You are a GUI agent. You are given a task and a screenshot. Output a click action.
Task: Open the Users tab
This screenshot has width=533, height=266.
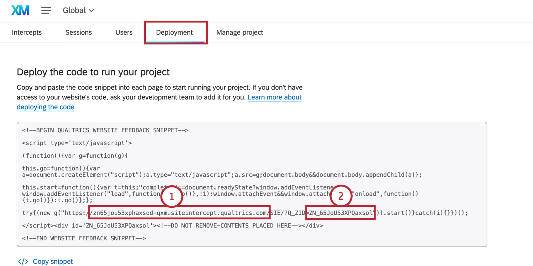pos(124,33)
